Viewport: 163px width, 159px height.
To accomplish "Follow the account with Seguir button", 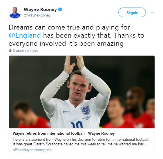I will point(132,12).
